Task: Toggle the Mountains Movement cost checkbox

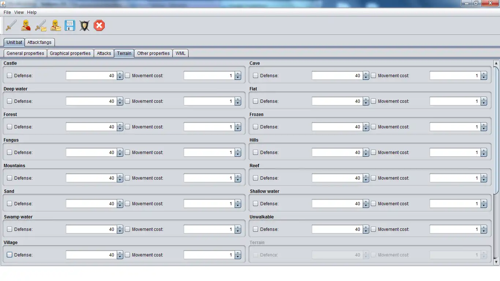Action: click(x=127, y=178)
